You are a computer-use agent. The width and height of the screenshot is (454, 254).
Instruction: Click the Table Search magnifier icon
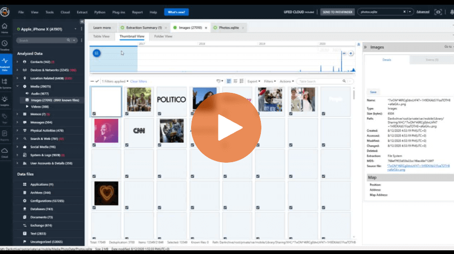(344, 81)
